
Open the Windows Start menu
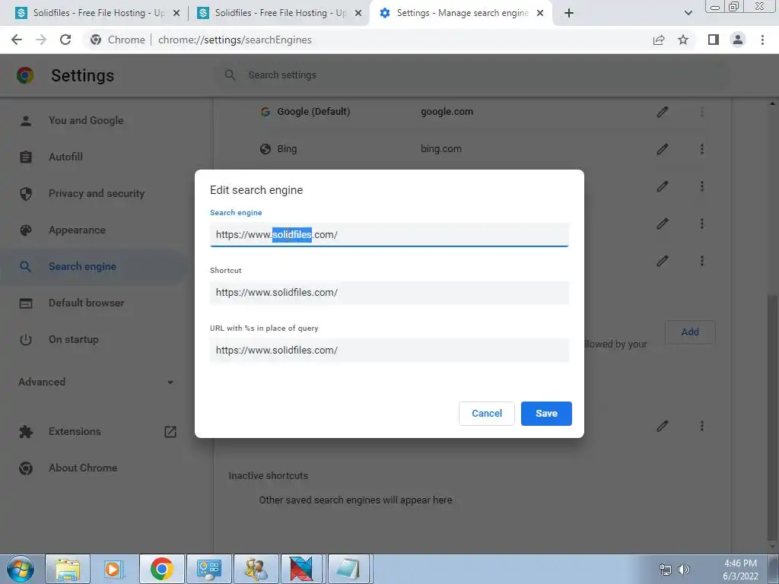(21, 569)
